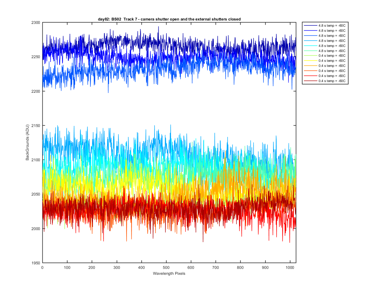
Task: Click the x-axis tick label 1000
Action: pos(290,267)
